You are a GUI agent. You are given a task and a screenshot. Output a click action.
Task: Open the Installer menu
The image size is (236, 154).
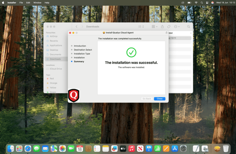pos(12,3)
